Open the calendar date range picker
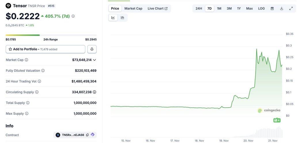Image resolution: width=297 pixels, height=143 pixels. 272,8
